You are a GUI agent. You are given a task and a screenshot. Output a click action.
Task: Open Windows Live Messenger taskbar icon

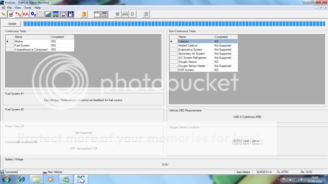tap(66, 180)
